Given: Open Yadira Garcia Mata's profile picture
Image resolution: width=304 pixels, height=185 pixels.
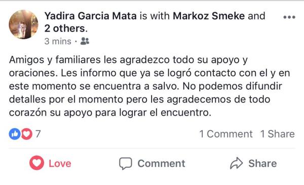Looking at the screenshot, I should coord(23,24).
